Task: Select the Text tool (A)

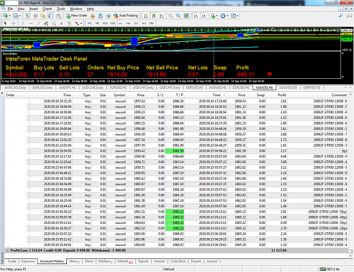Action: pos(61,23)
